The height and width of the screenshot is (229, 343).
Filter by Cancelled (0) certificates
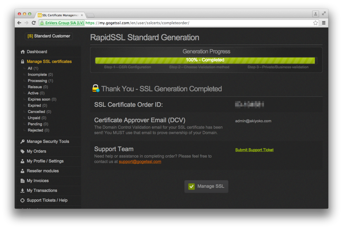point(40,112)
